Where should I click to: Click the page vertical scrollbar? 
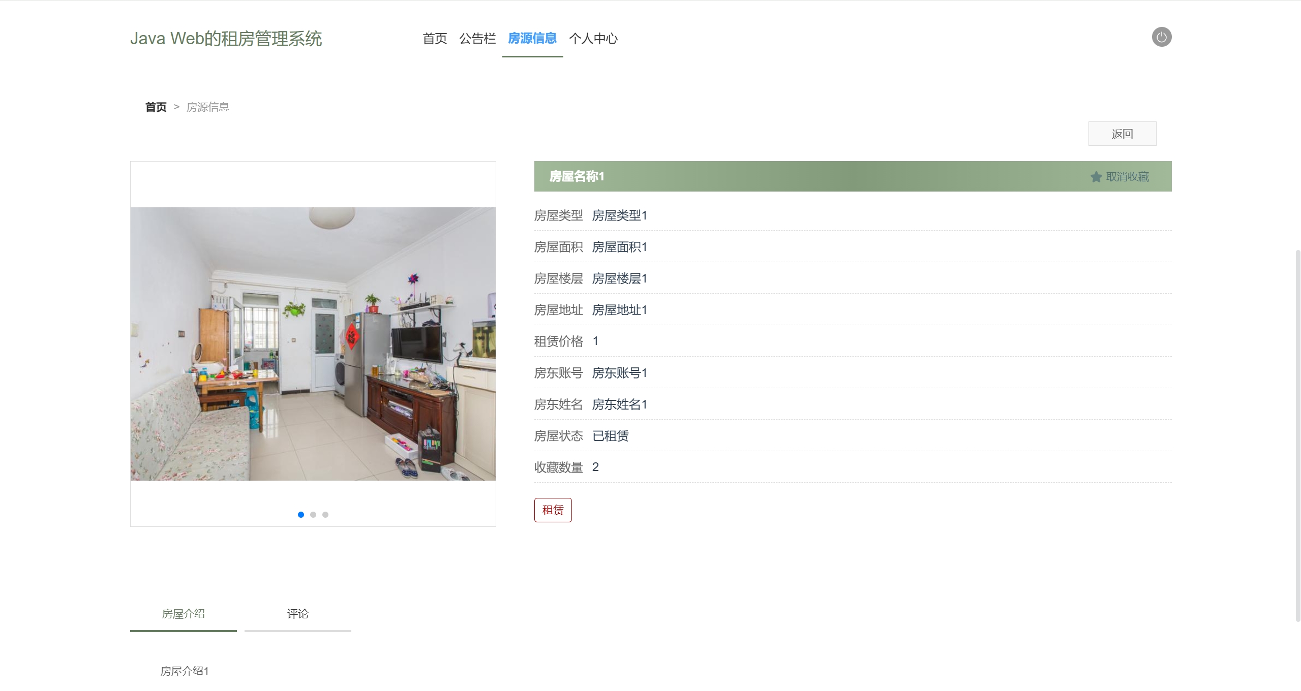(1298, 435)
